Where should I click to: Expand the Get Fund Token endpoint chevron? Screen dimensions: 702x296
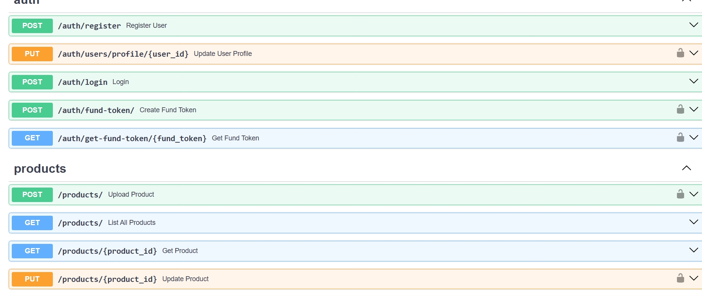tap(694, 138)
